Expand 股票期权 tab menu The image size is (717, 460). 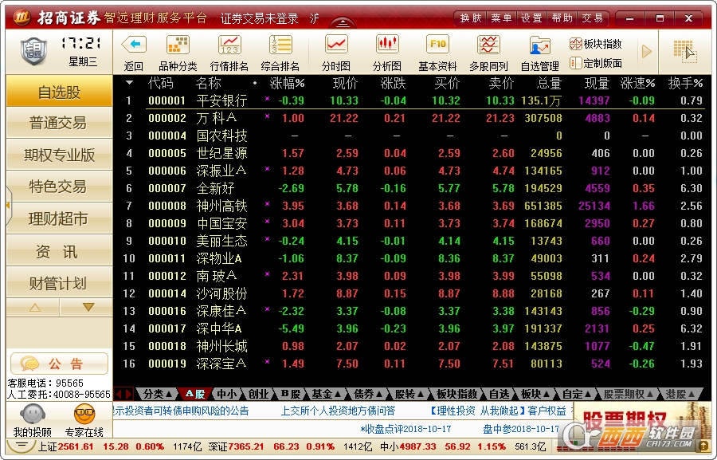pos(629,394)
